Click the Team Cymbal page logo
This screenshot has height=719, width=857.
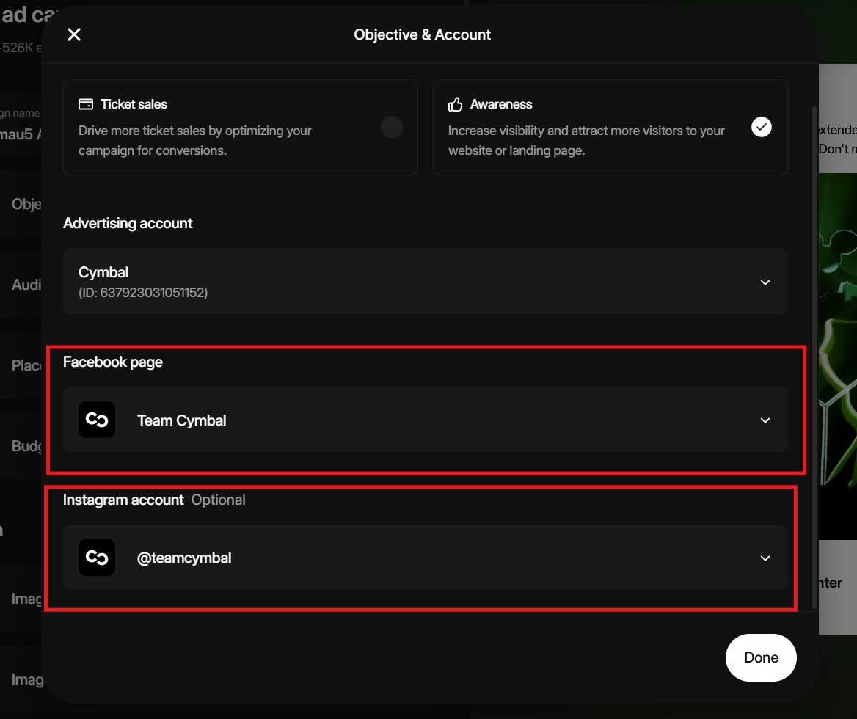click(97, 420)
